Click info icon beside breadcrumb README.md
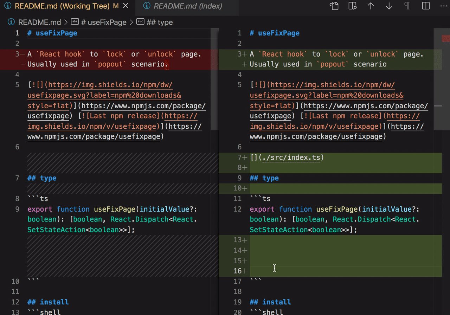 pos(11,22)
